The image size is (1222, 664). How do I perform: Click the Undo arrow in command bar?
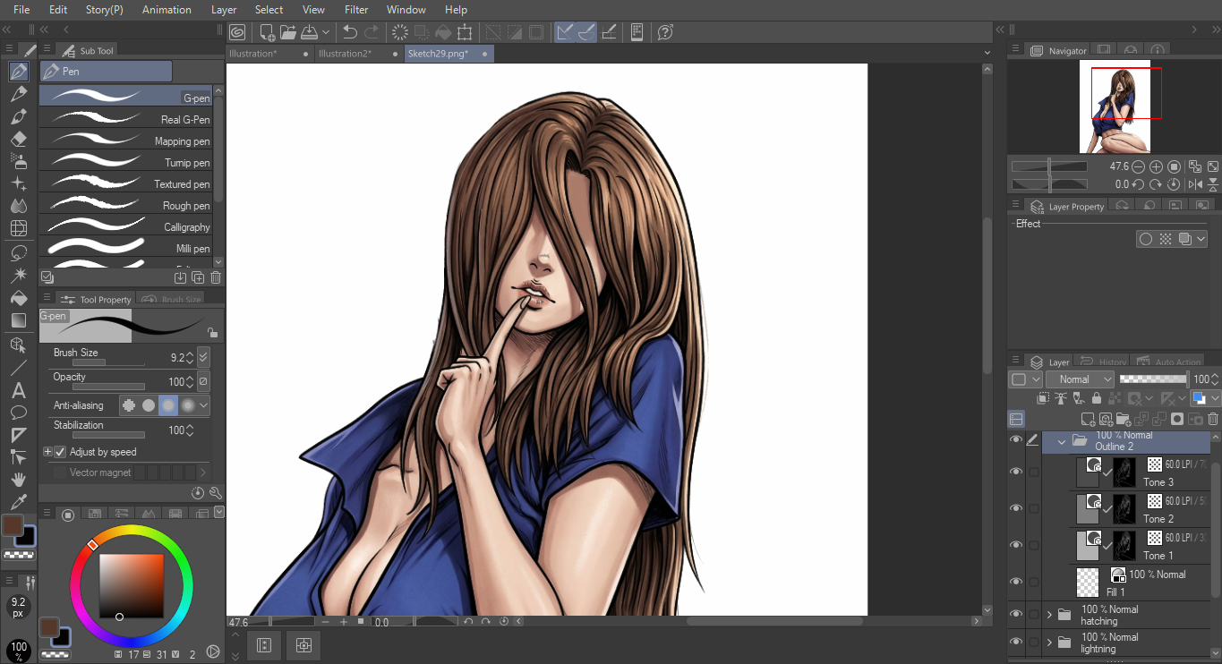350,32
